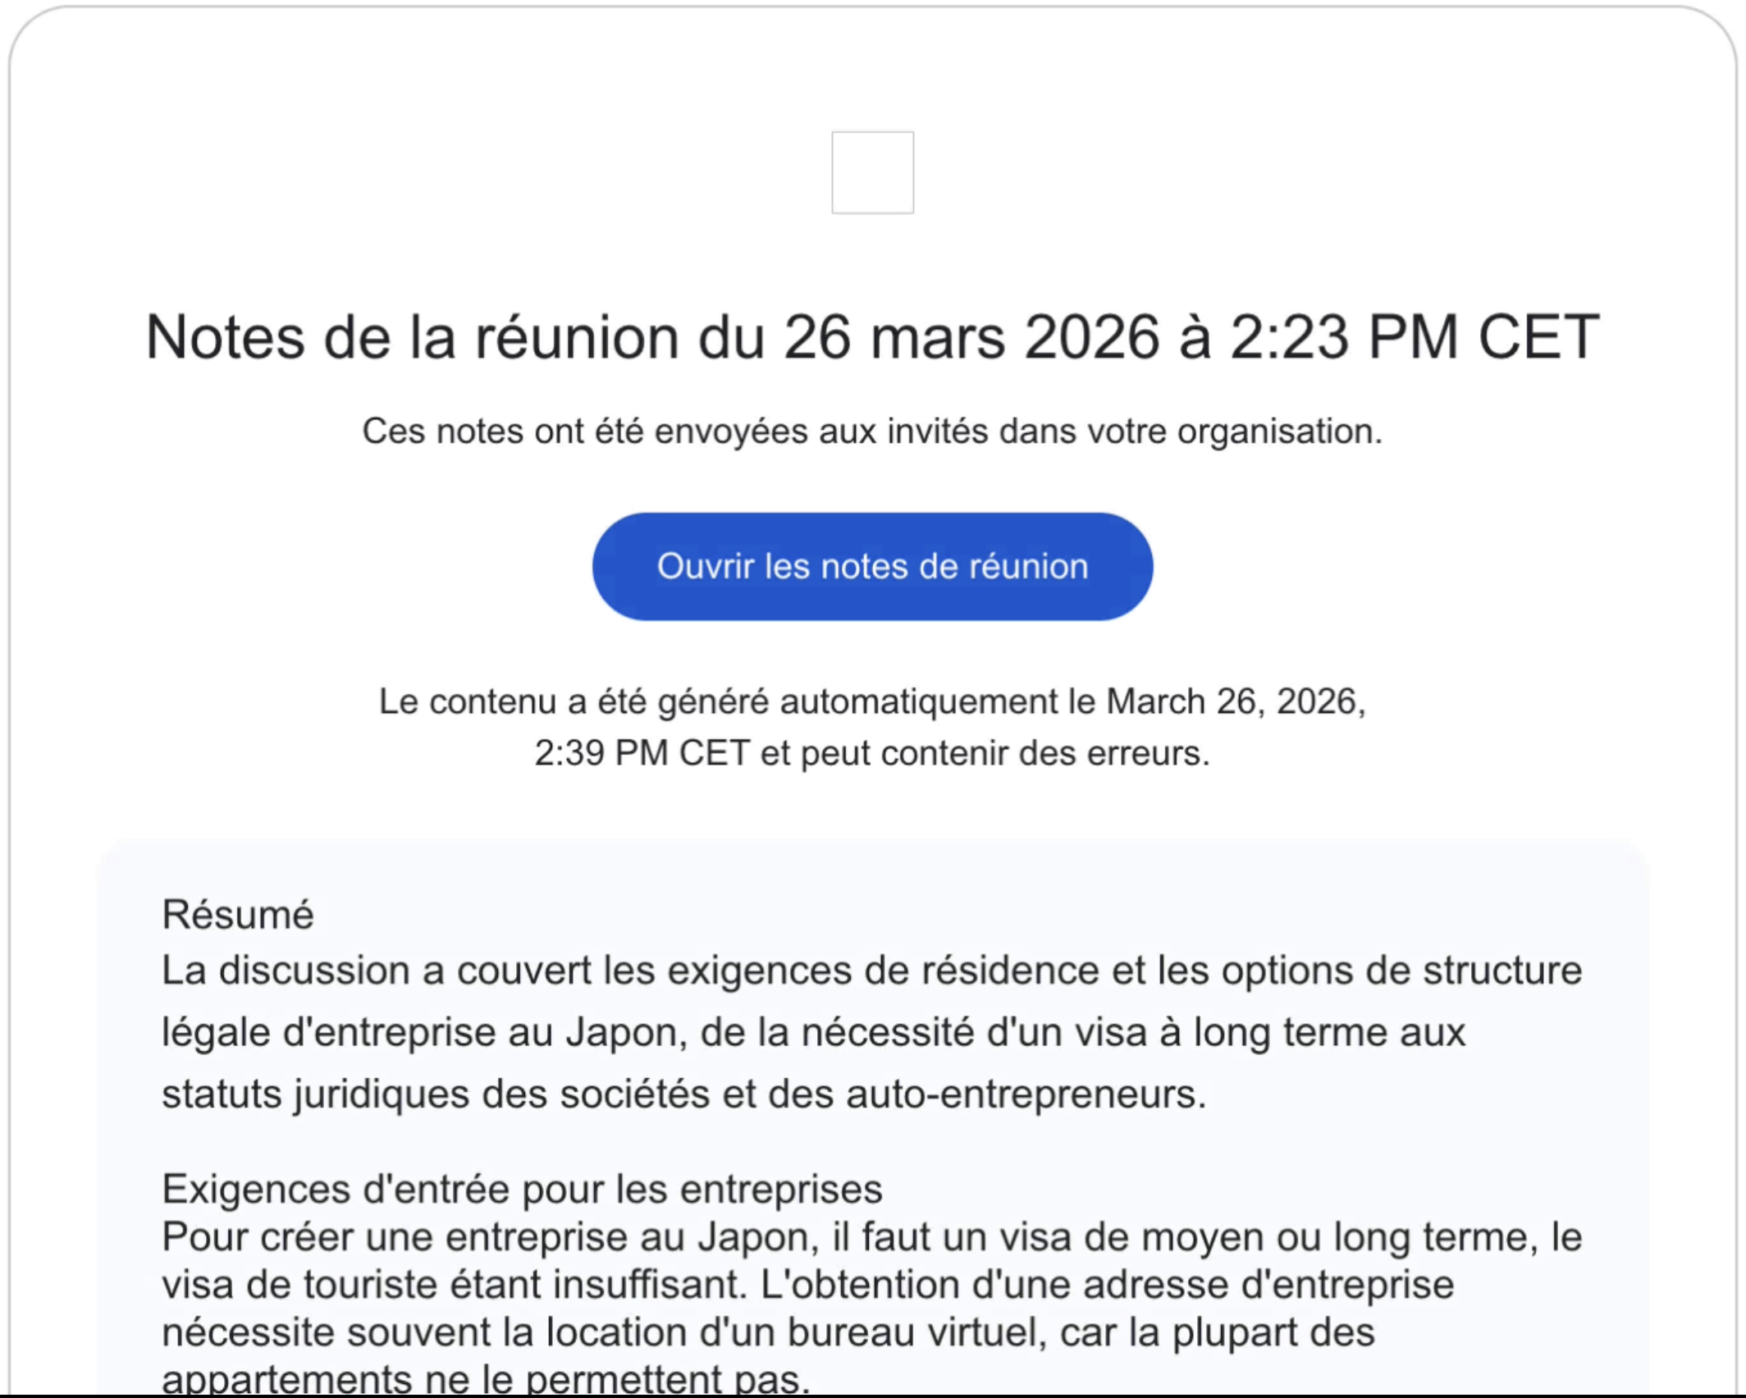This screenshot has height=1398, width=1746.
Task: Select the "Résumé" section heading
Action: pos(238,915)
